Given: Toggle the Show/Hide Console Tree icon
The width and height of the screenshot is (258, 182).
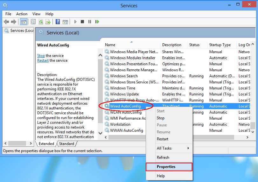Looking at the screenshot, I should 24,22.
